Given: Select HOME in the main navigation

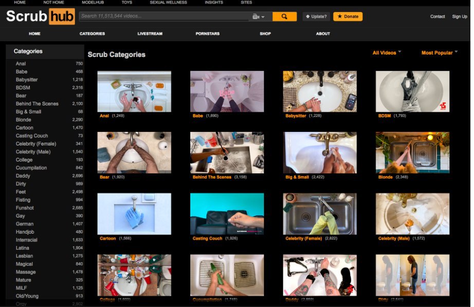Looking at the screenshot, I should coord(34,33).
